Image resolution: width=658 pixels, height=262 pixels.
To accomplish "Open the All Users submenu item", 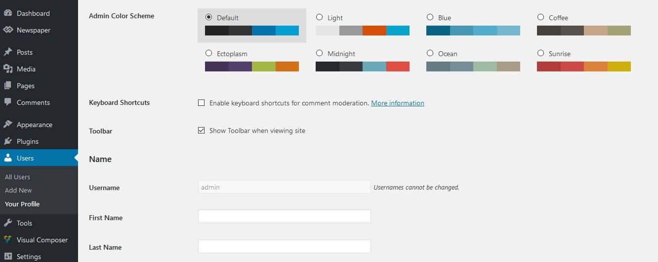I will [17, 177].
